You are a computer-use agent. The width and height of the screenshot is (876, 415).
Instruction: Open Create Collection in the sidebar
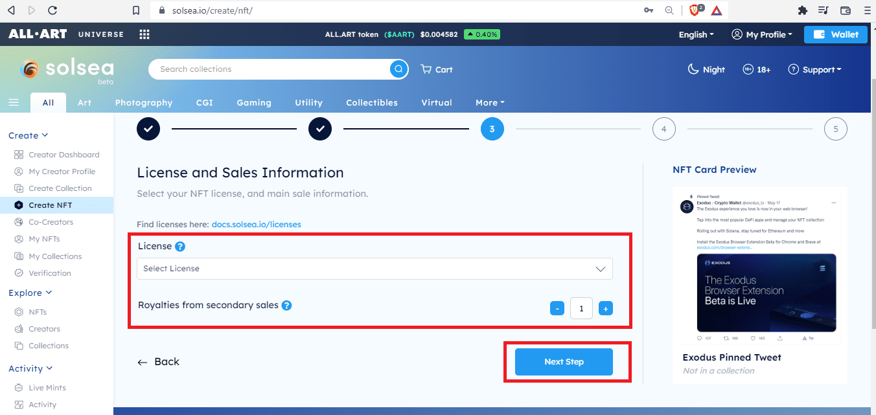[x=60, y=188]
